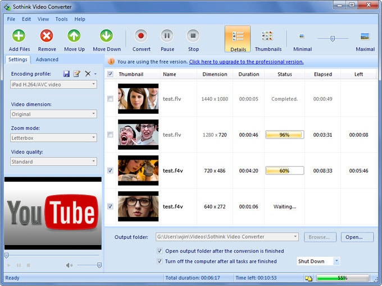Image resolution: width=382 pixels, height=286 pixels.
Task: Expand the small arrow next to profile delete
Action: point(95,74)
